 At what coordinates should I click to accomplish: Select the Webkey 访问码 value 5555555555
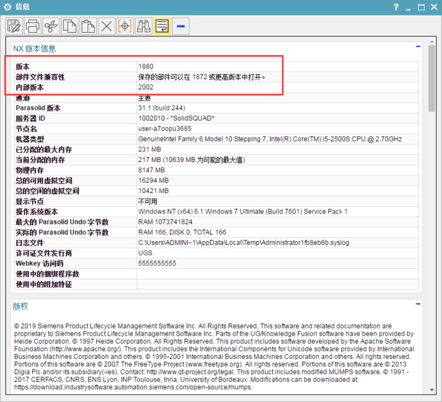157,263
